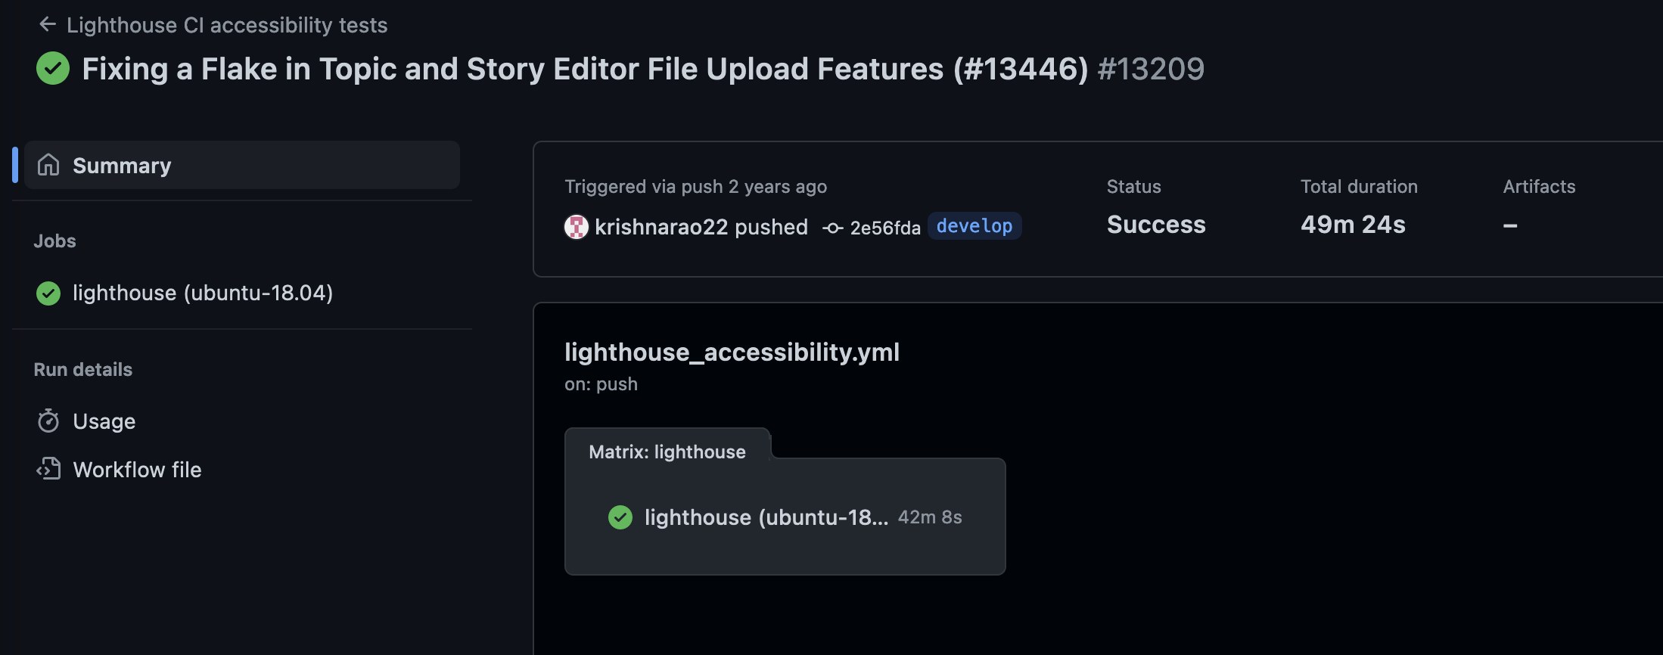This screenshot has width=1663, height=655.
Task: Click the Matrix: lighthouse expander header
Action: 667,452
